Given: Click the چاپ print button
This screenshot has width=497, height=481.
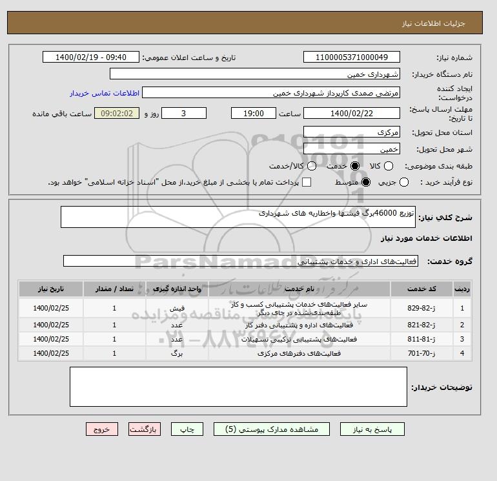Looking at the screenshot, I should coord(187,429).
